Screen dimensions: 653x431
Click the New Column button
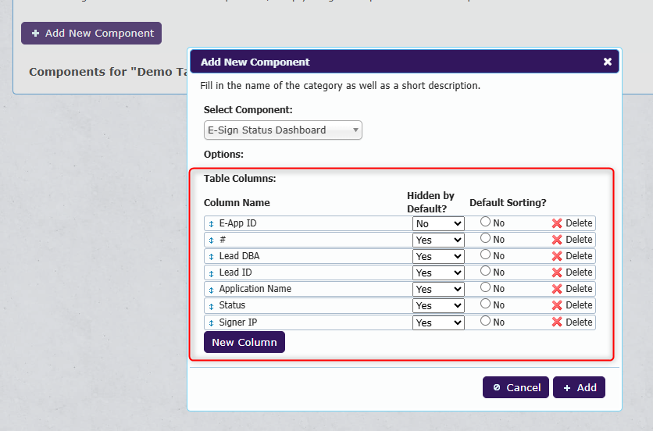tap(244, 342)
